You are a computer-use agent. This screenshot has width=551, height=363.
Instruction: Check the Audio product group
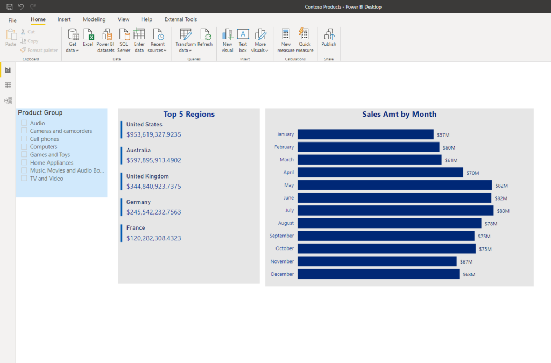pos(24,123)
